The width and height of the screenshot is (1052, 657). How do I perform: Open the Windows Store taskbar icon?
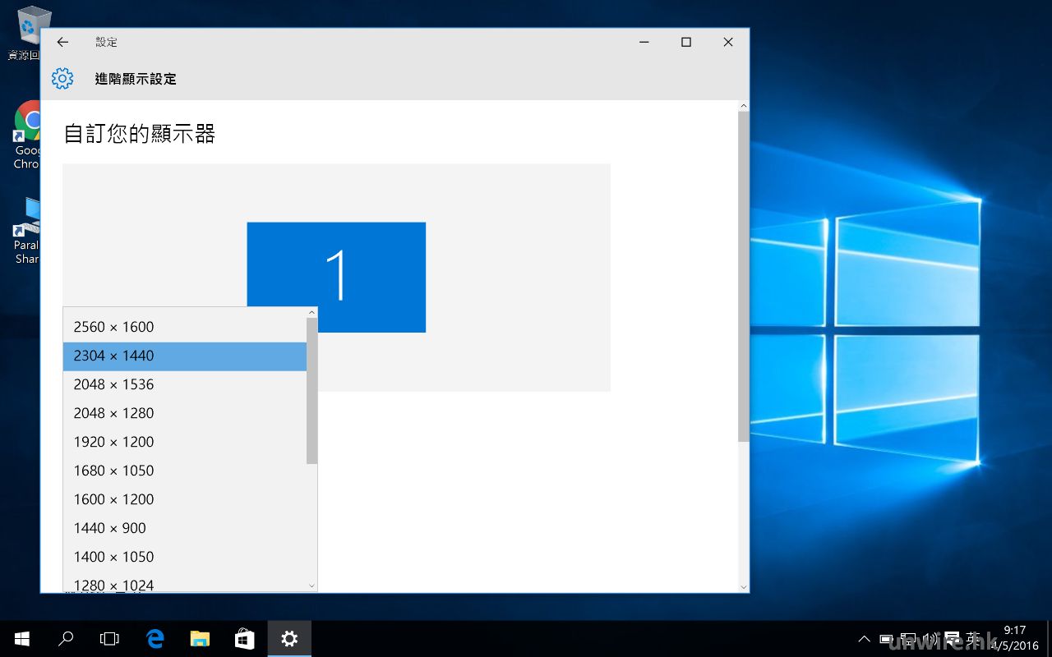tap(244, 638)
